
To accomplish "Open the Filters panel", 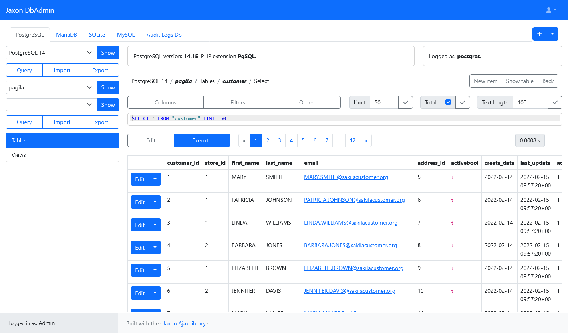I will pos(238,102).
